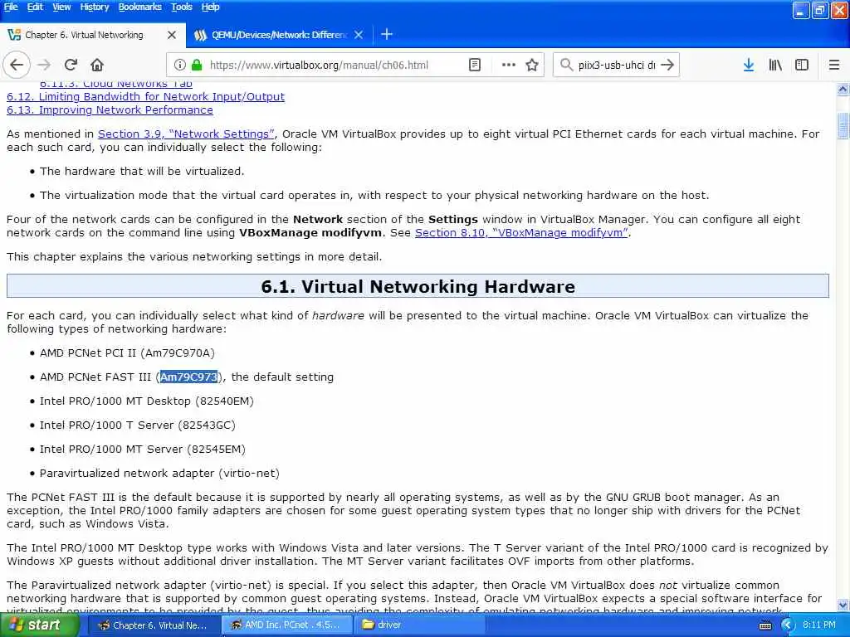Viewport: 850px width, 637px height.
Task: Click the scrollbar up arrow
Action: [843, 89]
